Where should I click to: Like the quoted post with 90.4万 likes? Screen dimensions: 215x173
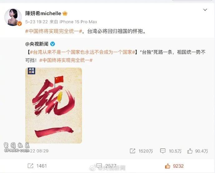tap(190, 151)
